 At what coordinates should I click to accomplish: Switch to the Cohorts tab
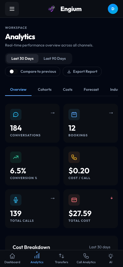click(x=44, y=90)
